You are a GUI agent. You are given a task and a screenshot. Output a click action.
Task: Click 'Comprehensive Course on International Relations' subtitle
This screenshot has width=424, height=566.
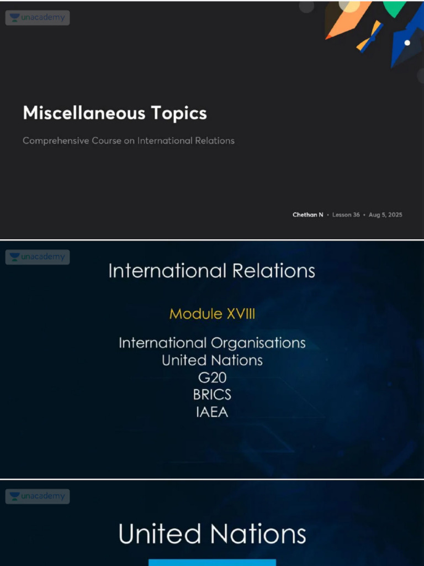click(x=128, y=141)
